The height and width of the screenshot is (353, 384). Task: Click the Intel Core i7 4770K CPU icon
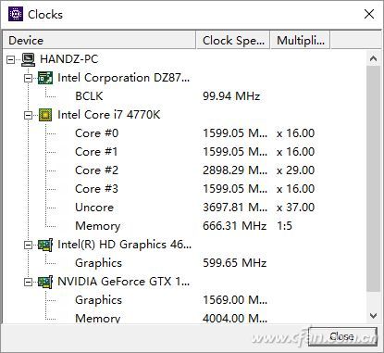45,115
